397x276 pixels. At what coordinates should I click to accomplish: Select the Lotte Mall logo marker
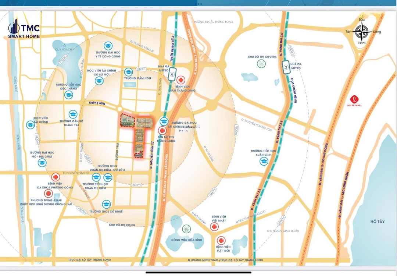point(354,99)
